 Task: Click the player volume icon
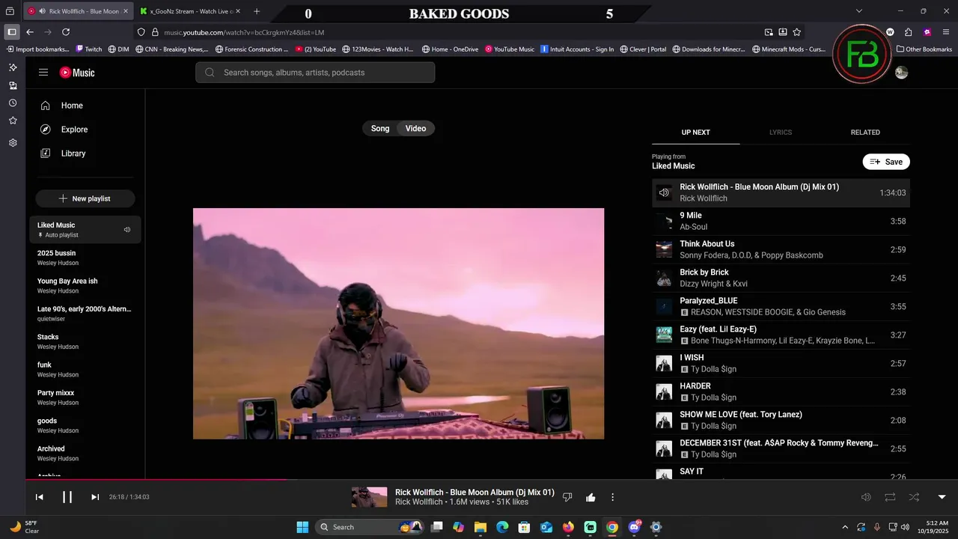[x=866, y=497]
